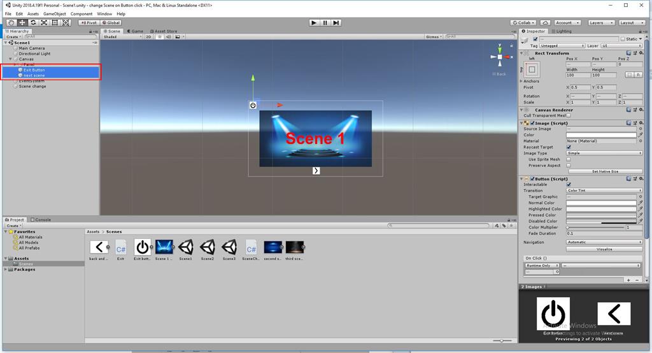Open the GameObject menu
Screen dimensions: 652x353
[55, 14]
